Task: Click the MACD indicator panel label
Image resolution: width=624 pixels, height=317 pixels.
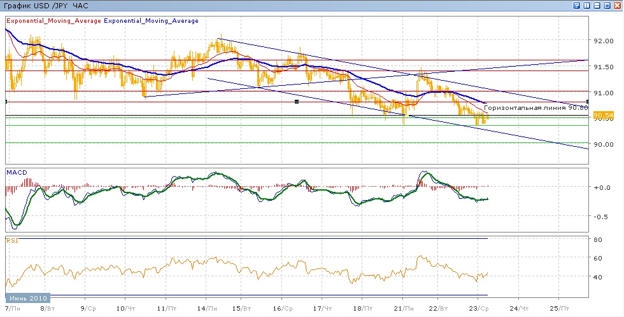Action: 16,172
